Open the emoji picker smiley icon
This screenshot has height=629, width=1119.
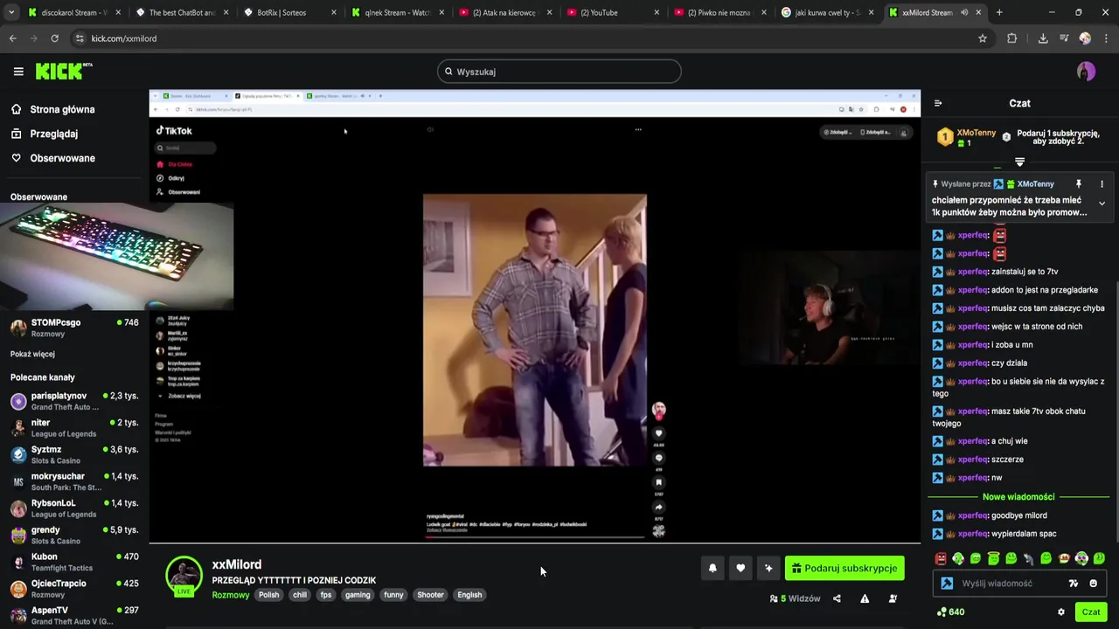click(x=1093, y=584)
